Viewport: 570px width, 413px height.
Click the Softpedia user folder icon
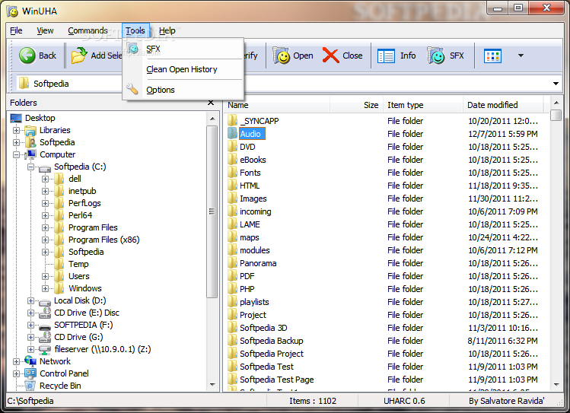[30, 142]
